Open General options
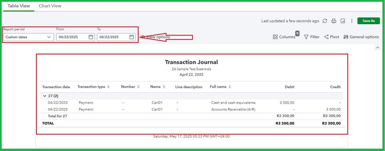This screenshot has height=151, width=385. point(361,37)
